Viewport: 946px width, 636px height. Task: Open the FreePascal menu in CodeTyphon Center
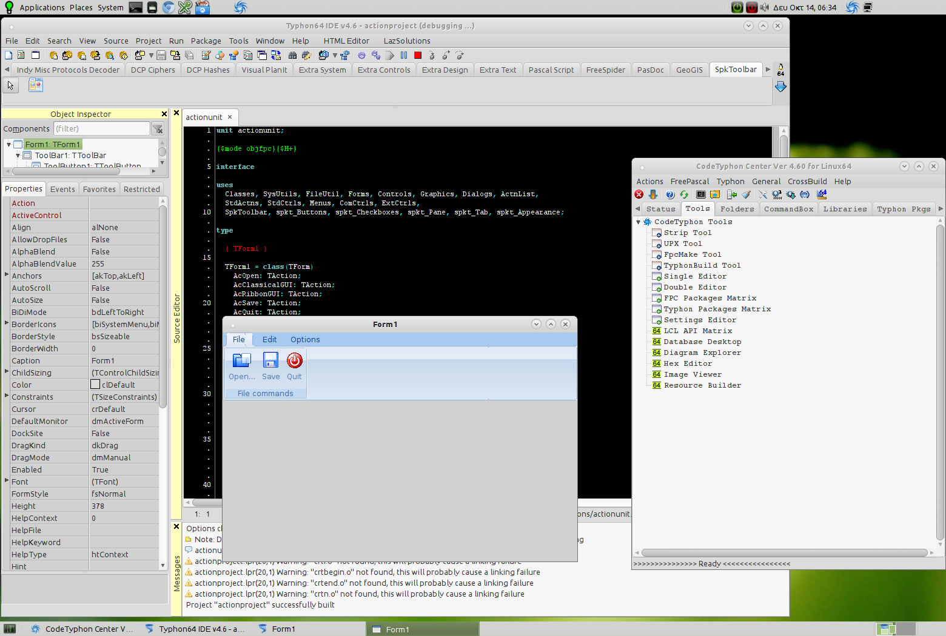click(x=689, y=181)
